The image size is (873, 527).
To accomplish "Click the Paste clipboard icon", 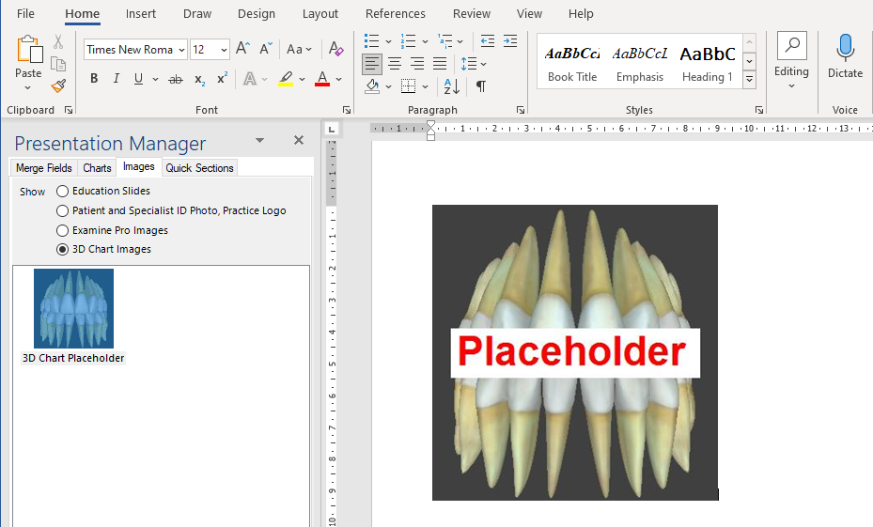I will (x=29, y=50).
